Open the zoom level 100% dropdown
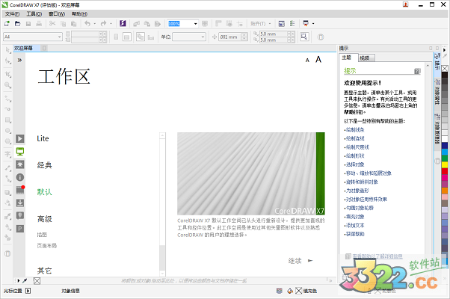450x299 pixels. tap(197, 23)
